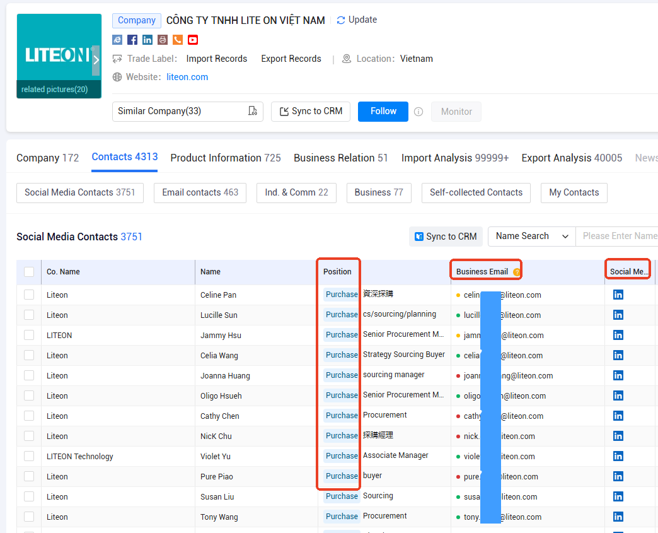Click the fax printer icon
The width and height of the screenshot is (658, 533).
(163, 40)
